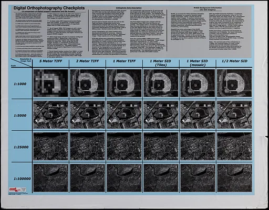This screenshot has width=269, height=210.
Task: Click the 2 Meter TIFF column header
Action: coord(87,61)
